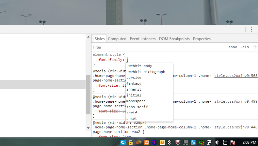This screenshot has width=258, height=146.
Task: Click the orange Outlook tray icon
Action: click(162, 142)
